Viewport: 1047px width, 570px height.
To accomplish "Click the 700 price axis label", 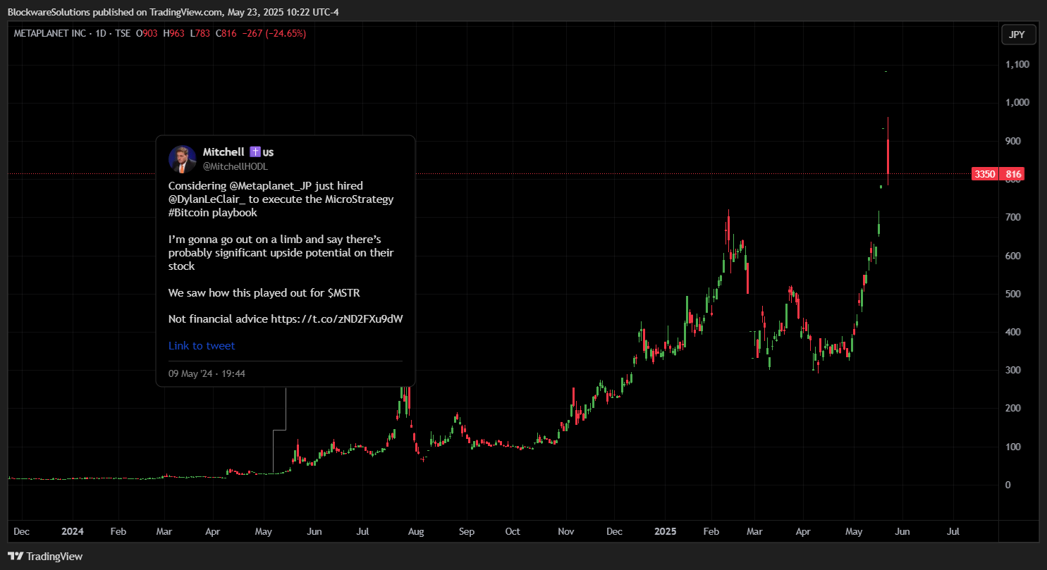I will click(1014, 217).
